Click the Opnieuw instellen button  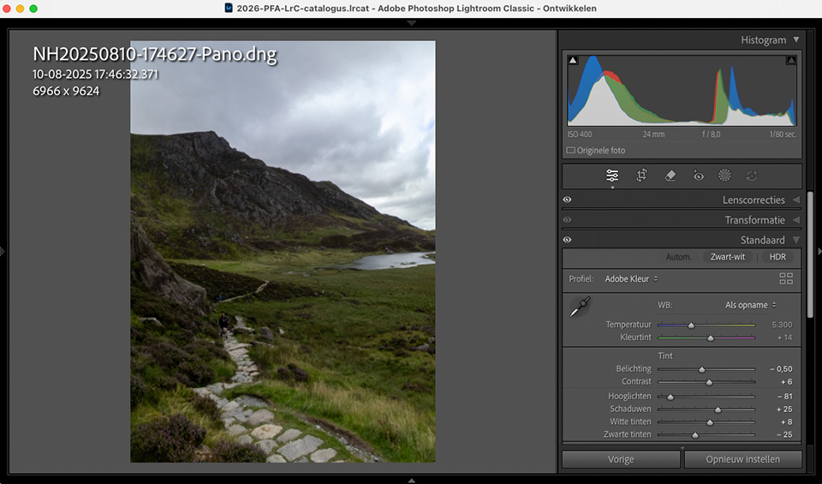pos(743,459)
